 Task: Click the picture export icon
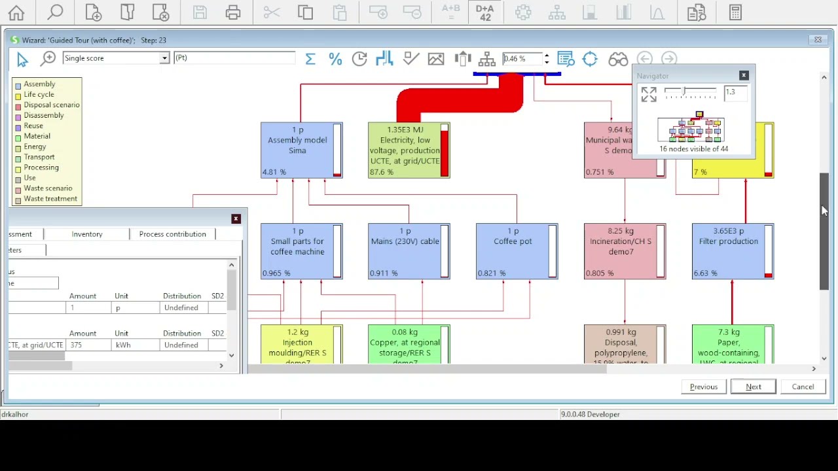point(436,59)
